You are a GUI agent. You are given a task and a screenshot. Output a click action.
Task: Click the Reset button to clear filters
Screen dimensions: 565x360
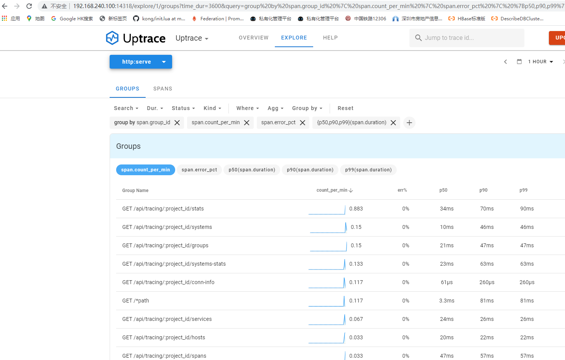pyautogui.click(x=345, y=108)
